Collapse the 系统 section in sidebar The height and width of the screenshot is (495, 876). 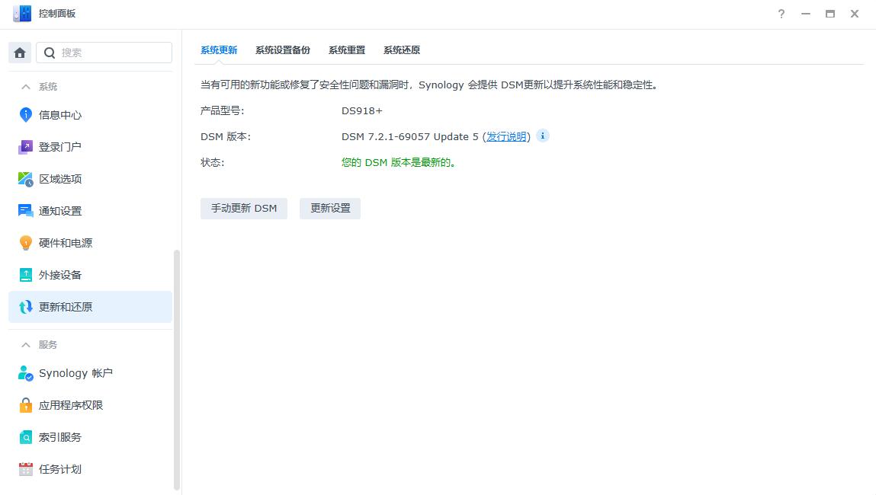pyautogui.click(x=26, y=87)
